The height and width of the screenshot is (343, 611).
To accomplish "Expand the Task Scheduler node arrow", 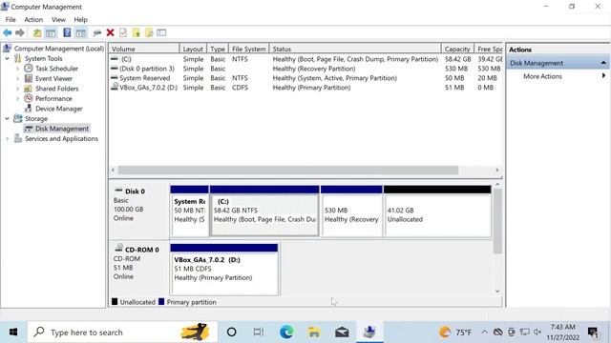I will pyautogui.click(x=17, y=69).
